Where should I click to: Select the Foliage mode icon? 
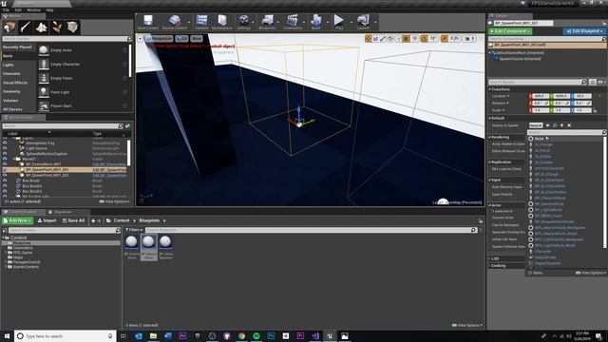pos(57,28)
